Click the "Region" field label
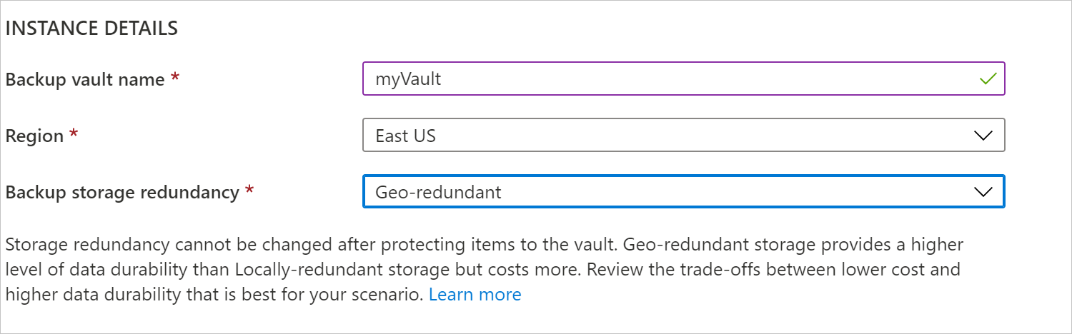 (34, 136)
